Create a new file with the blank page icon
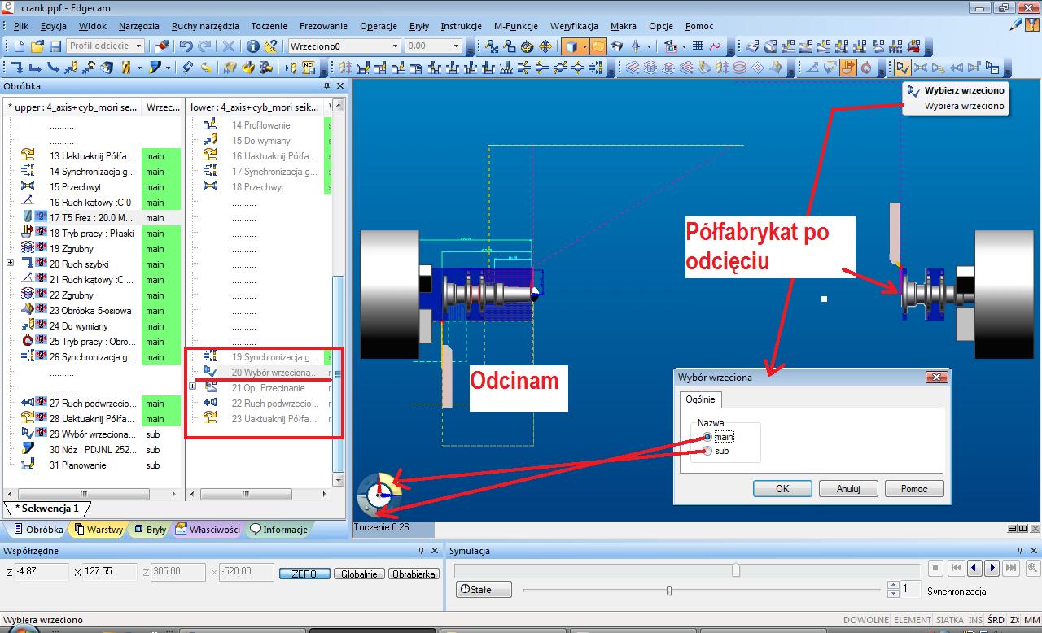This screenshot has height=633, width=1042. (20, 46)
